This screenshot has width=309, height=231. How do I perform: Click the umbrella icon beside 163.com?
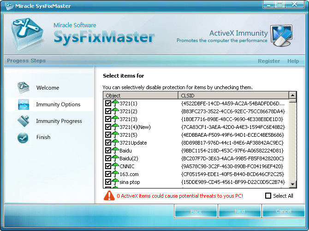(x=115, y=174)
